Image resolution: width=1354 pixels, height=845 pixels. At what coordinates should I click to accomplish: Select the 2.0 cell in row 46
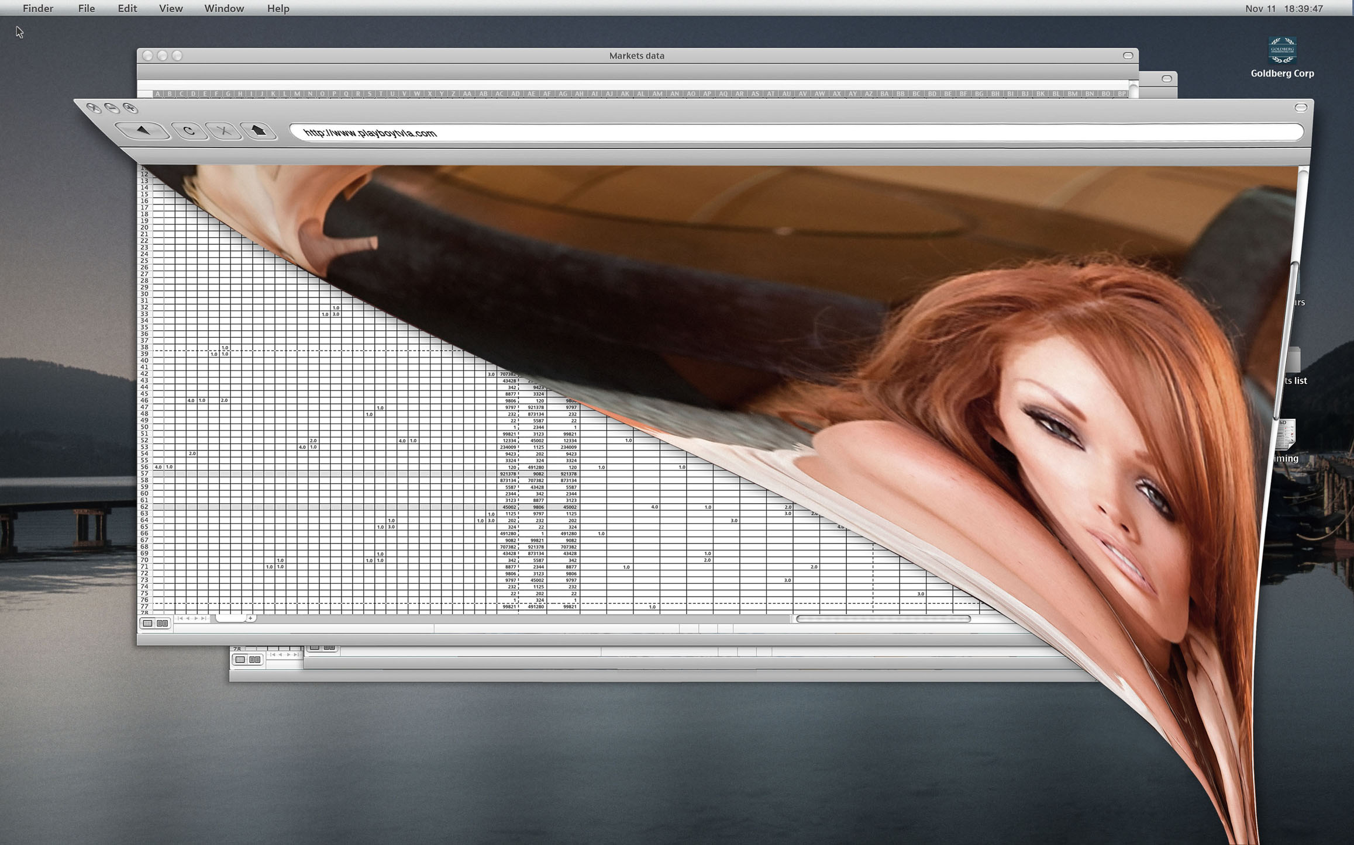(x=225, y=400)
